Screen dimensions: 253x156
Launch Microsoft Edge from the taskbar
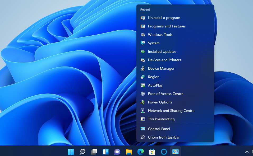click(140, 152)
